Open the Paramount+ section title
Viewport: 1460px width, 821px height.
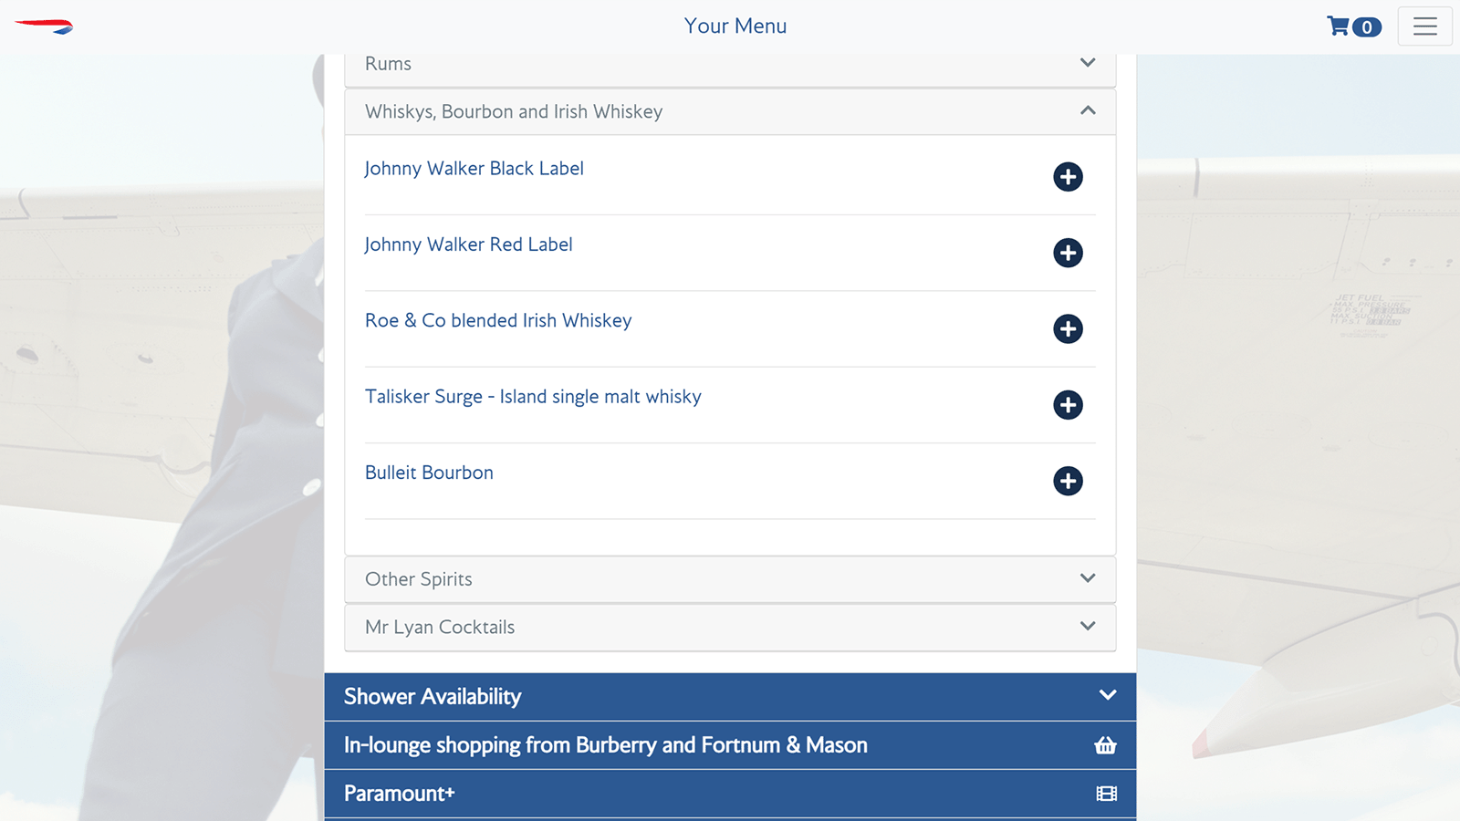coord(399,794)
